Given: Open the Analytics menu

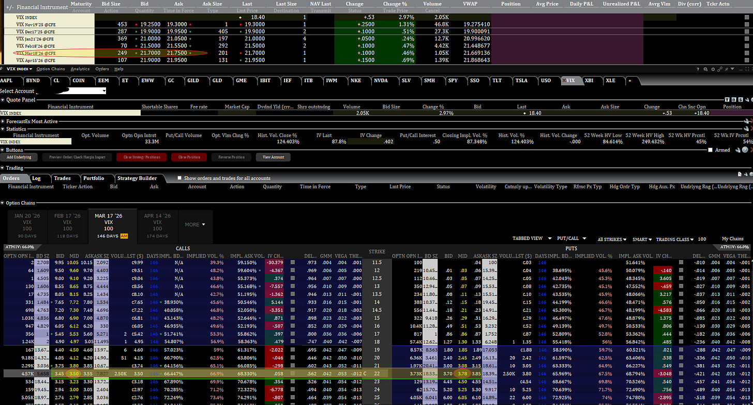Looking at the screenshot, I should (x=80, y=69).
